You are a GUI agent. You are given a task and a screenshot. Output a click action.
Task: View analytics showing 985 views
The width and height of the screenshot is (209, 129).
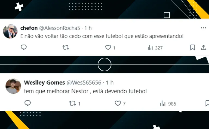coord(168,104)
